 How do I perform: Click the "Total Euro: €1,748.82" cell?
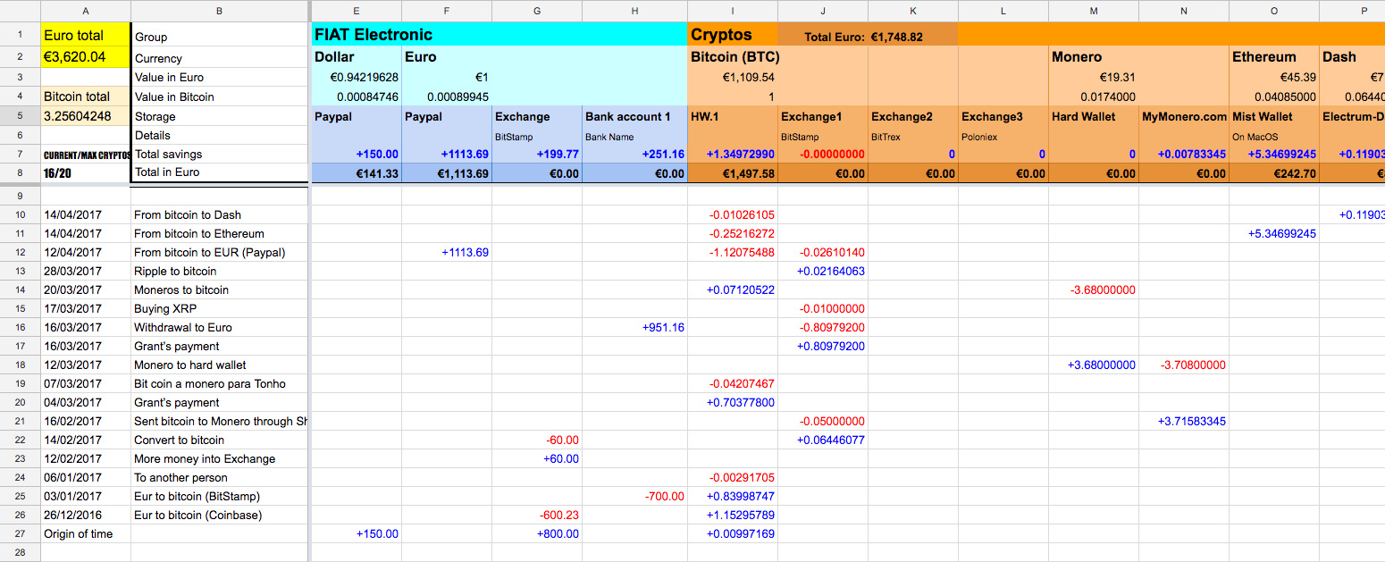pyautogui.click(x=866, y=37)
